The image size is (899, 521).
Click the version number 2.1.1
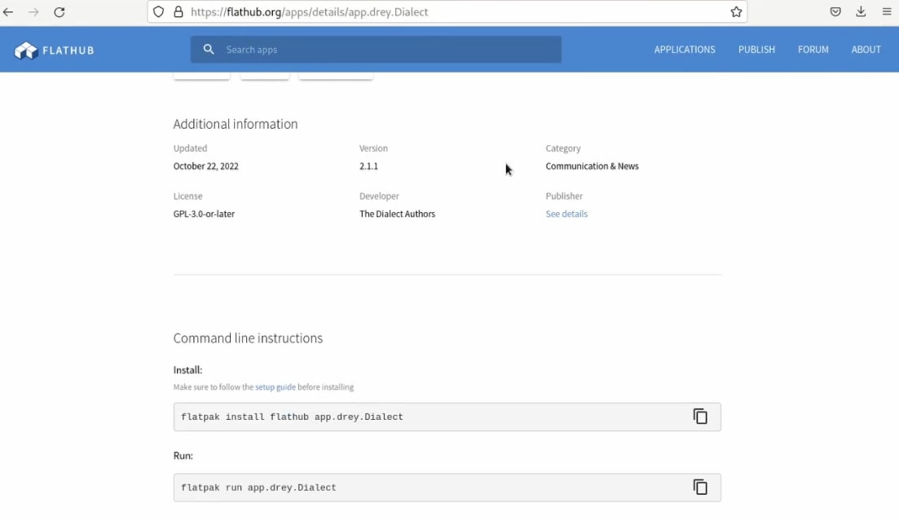(x=368, y=166)
